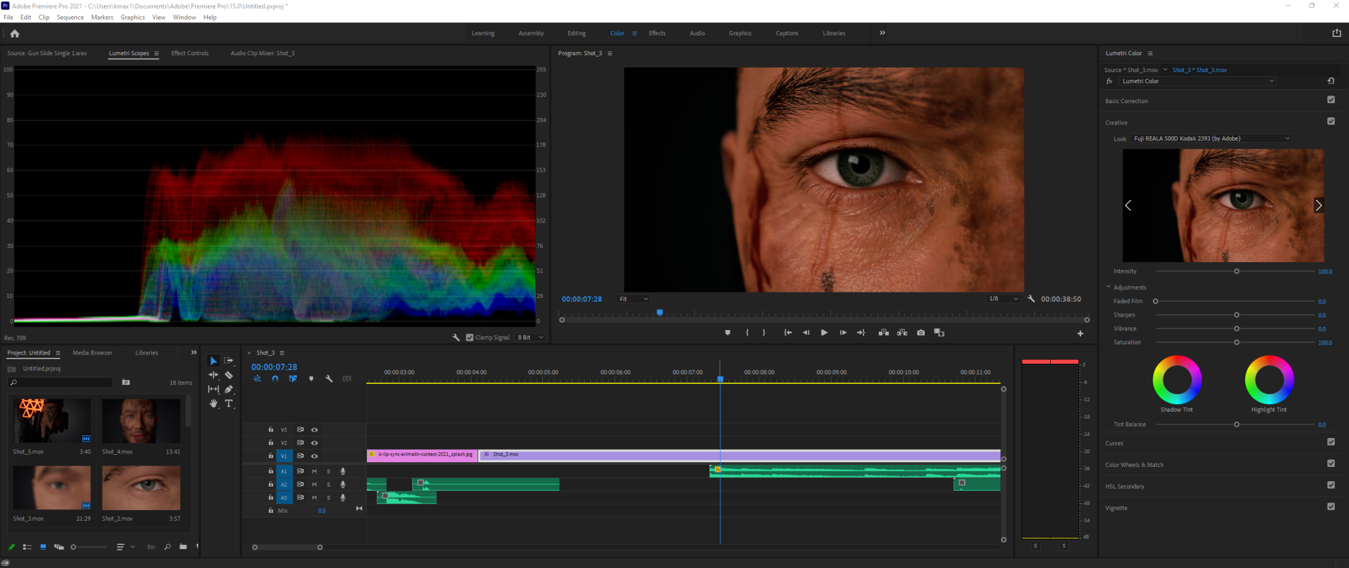The width and height of the screenshot is (1349, 568).
Task: Click Go to In point button
Action: 787,333
